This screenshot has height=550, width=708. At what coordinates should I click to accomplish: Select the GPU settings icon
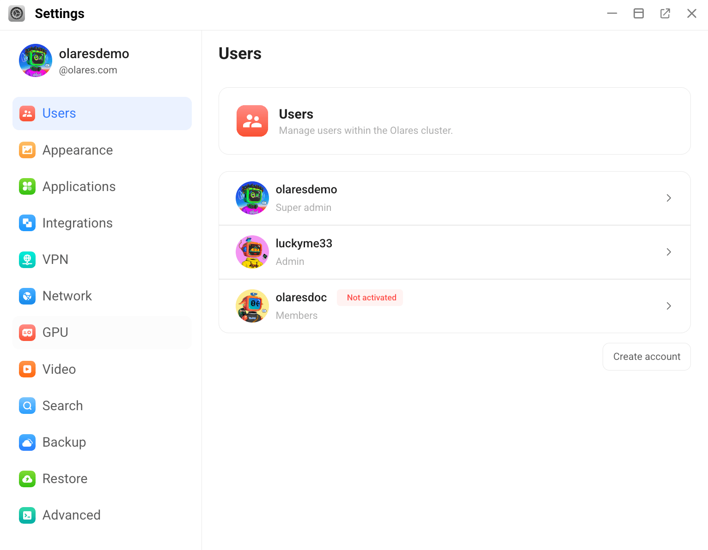point(27,332)
